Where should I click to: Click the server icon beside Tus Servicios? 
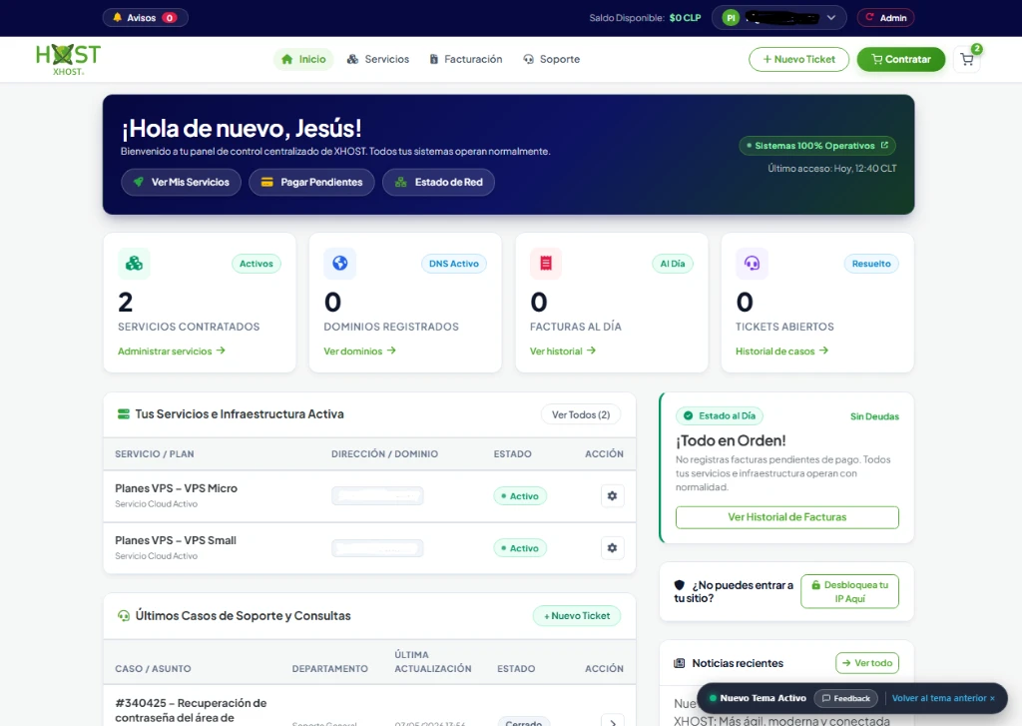pos(123,414)
